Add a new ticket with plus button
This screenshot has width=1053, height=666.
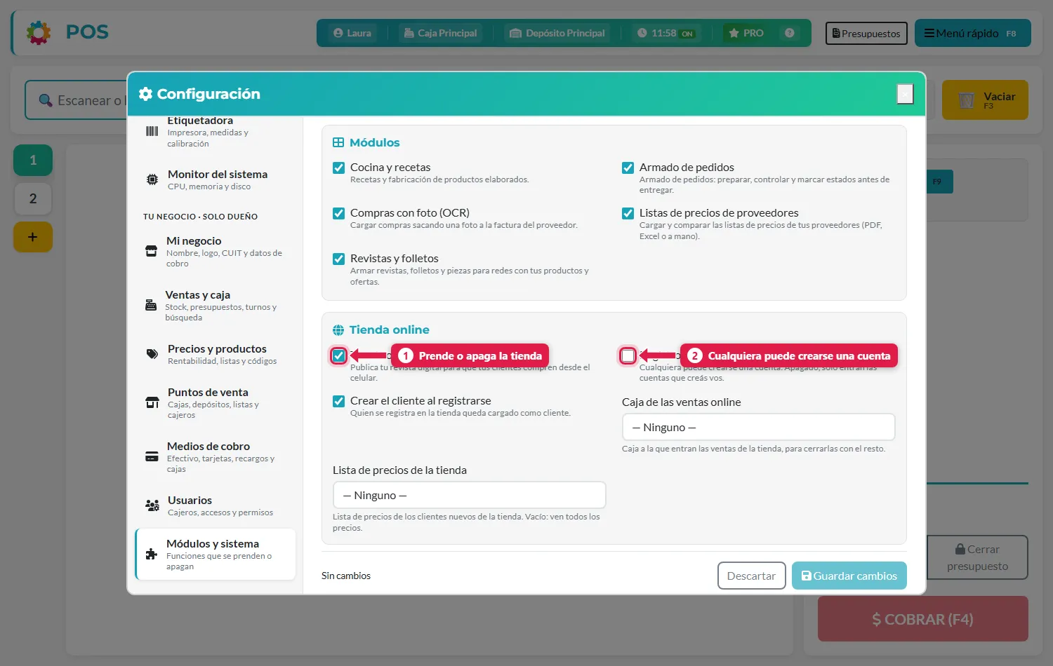pos(33,237)
